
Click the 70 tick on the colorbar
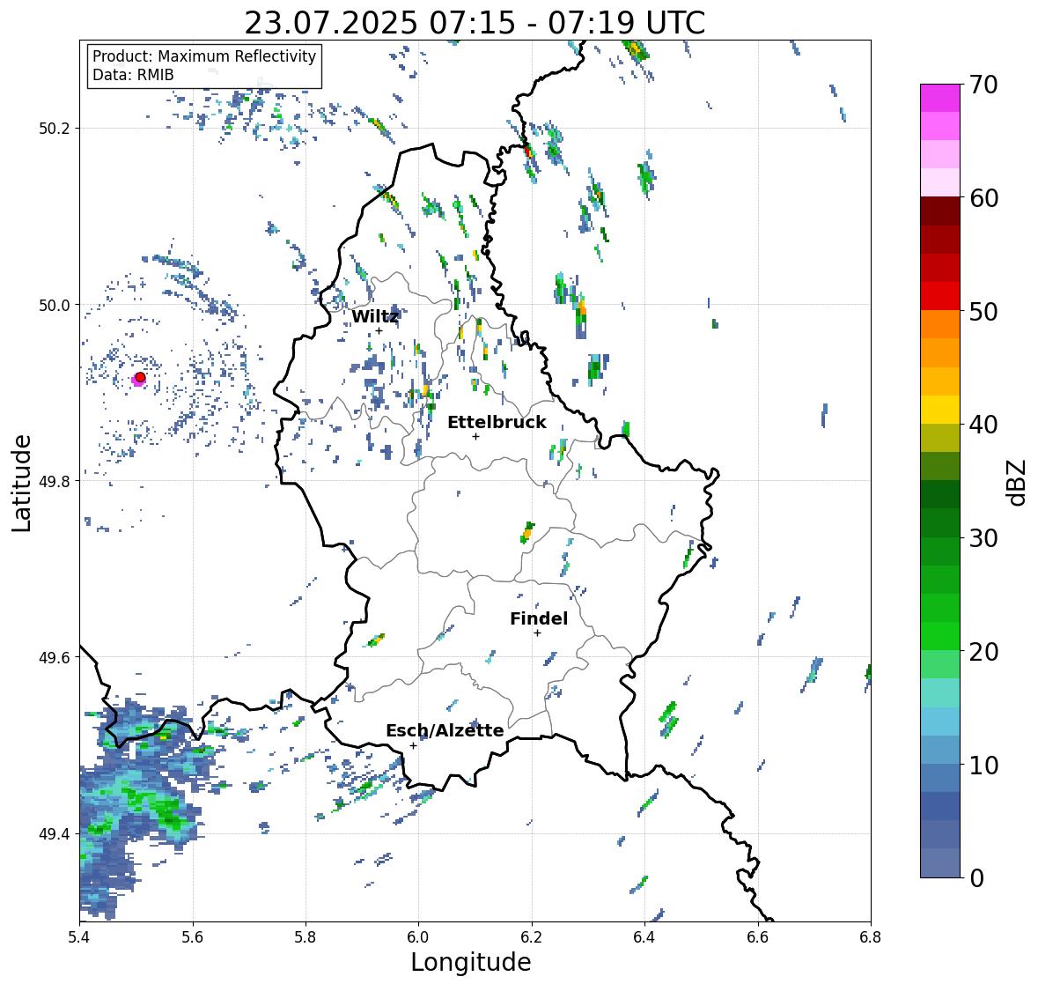[x=983, y=85]
